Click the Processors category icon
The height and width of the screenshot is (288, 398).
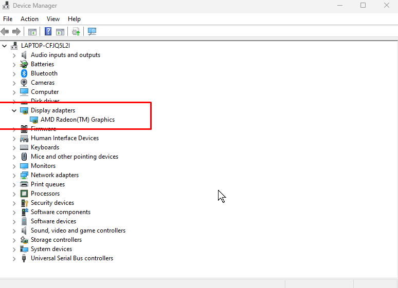pyautogui.click(x=24, y=194)
